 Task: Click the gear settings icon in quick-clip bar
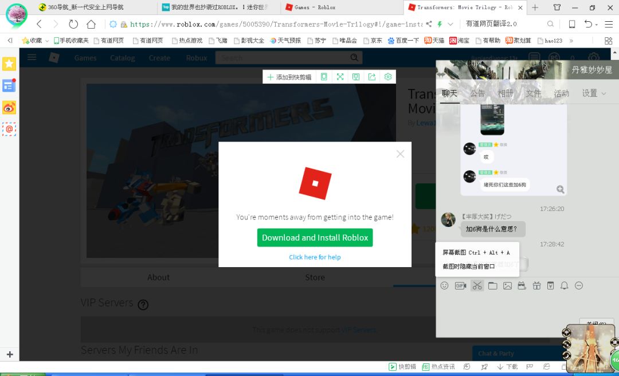click(387, 77)
